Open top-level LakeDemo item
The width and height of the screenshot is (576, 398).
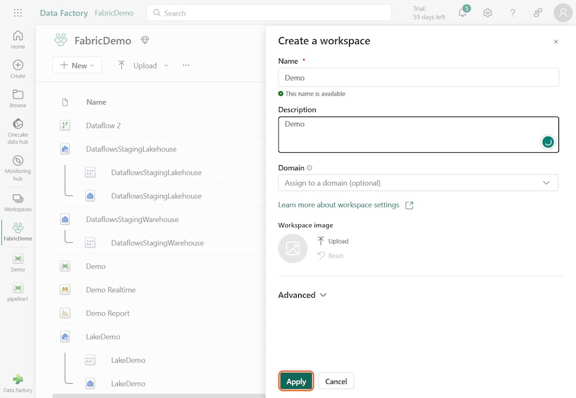(x=103, y=336)
